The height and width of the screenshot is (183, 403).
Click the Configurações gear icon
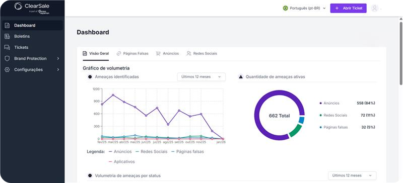pyautogui.click(x=7, y=69)
